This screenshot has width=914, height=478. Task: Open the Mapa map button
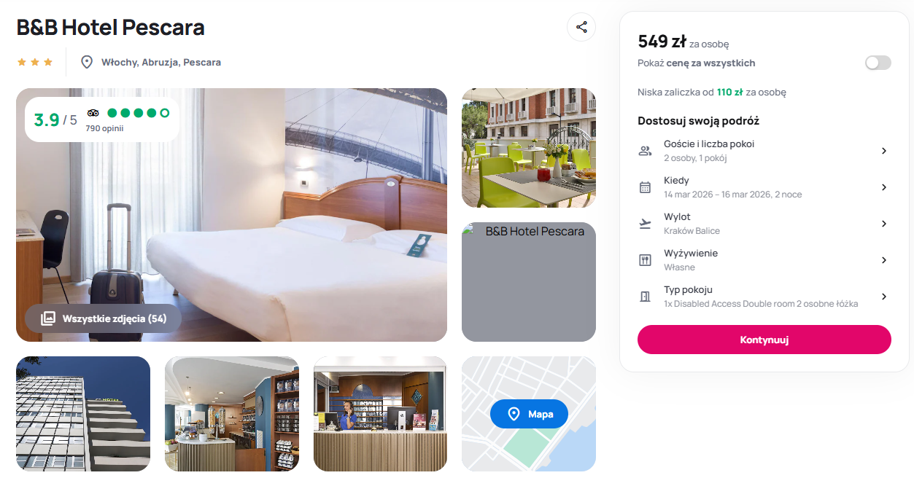(529, 414)
